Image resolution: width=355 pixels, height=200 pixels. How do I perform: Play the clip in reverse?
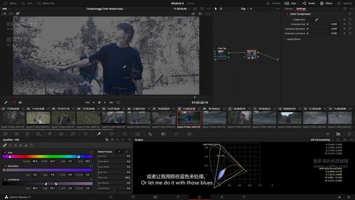coord(94,102)
